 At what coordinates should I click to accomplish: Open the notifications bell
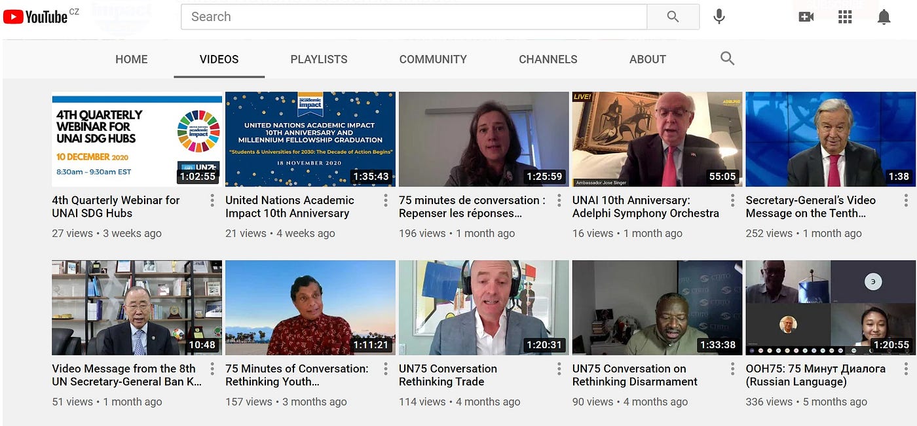coord(884,17)
